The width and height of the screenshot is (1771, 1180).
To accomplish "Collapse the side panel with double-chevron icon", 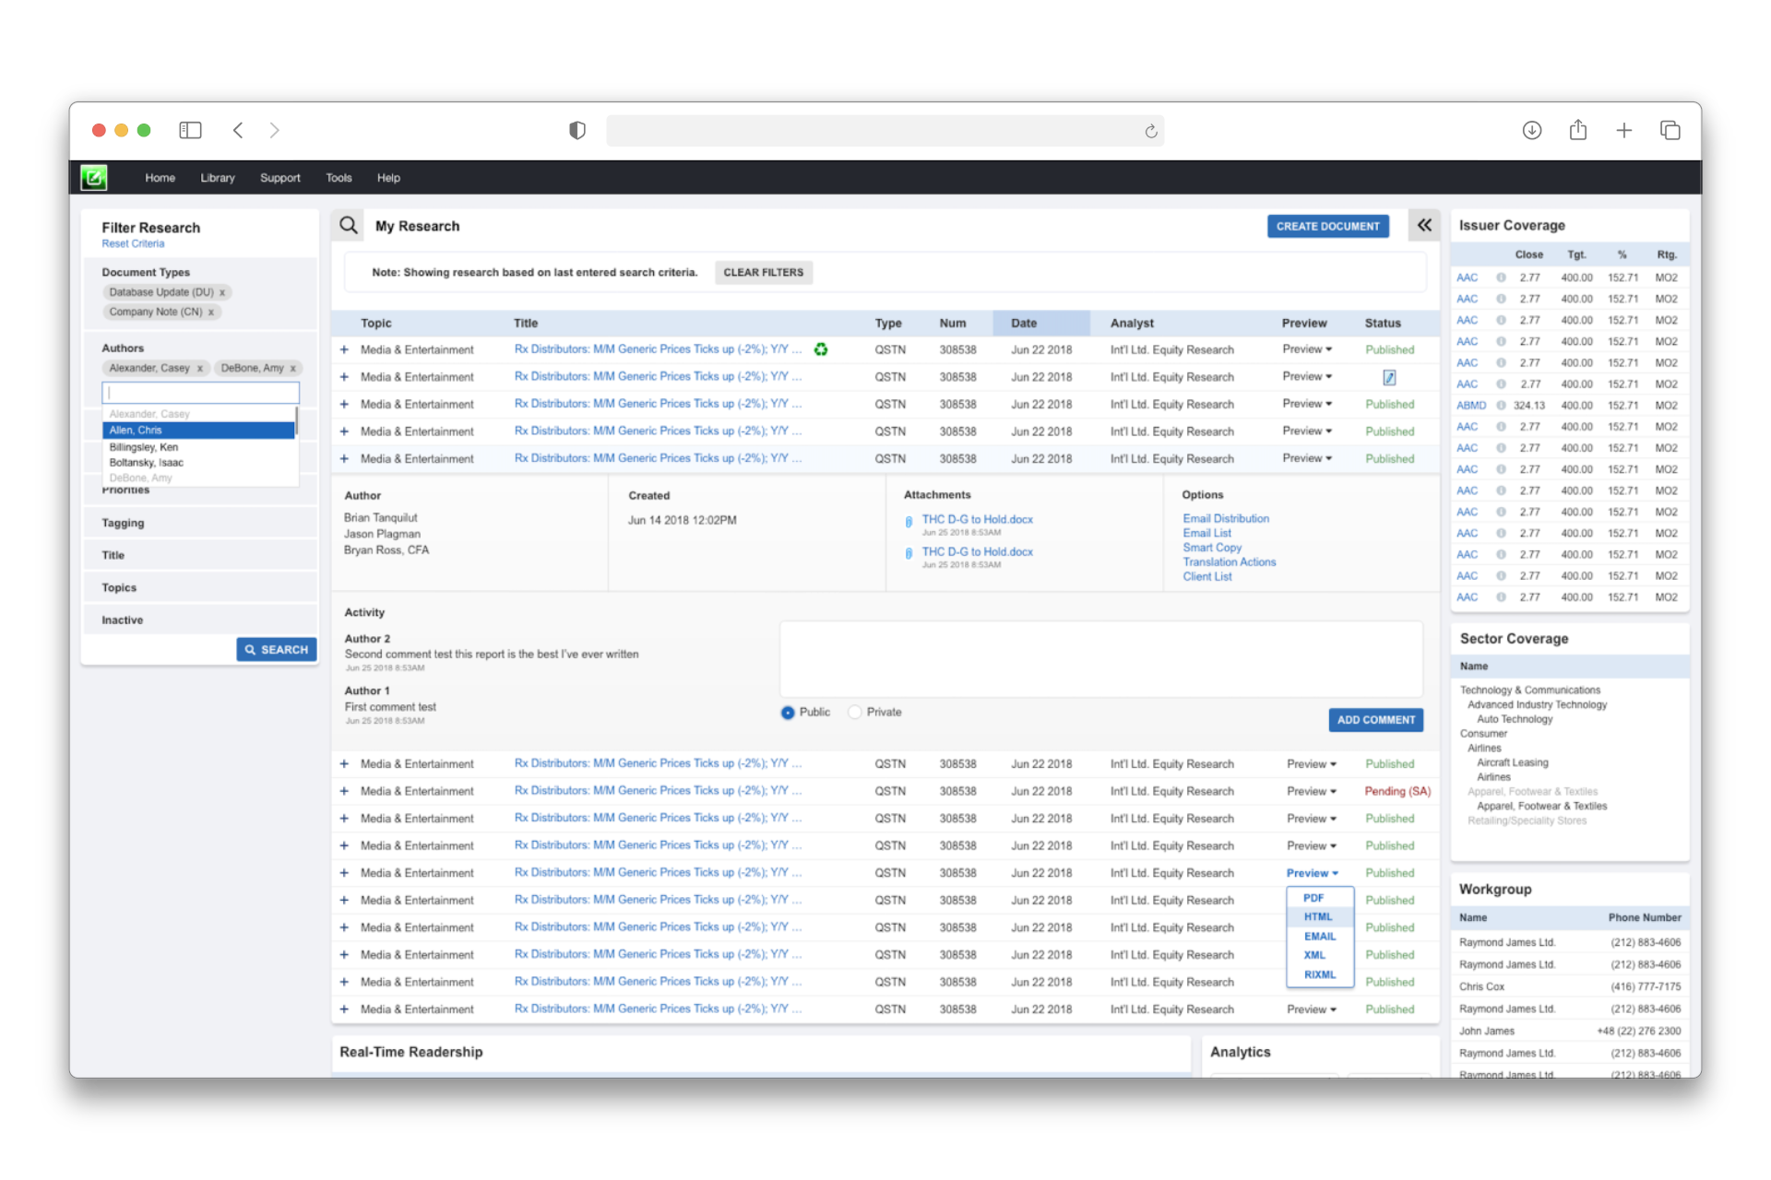I will (x=1424, y=225).
